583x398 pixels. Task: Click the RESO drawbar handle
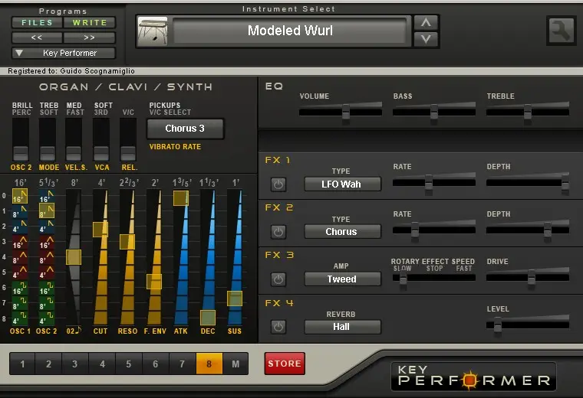tap(127, 242)
